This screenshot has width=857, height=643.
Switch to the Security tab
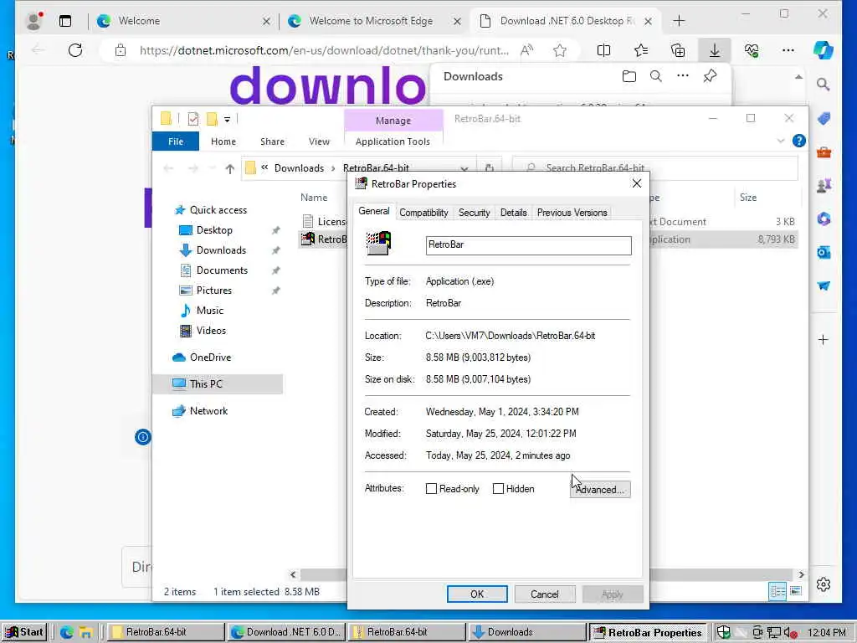coord(474,213)
